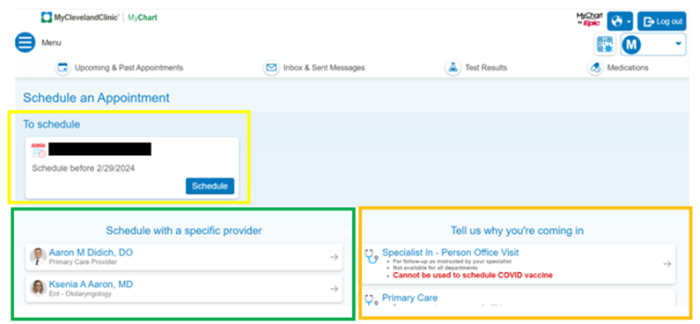Click the Test Results flask icon

(x=453, y=68)
